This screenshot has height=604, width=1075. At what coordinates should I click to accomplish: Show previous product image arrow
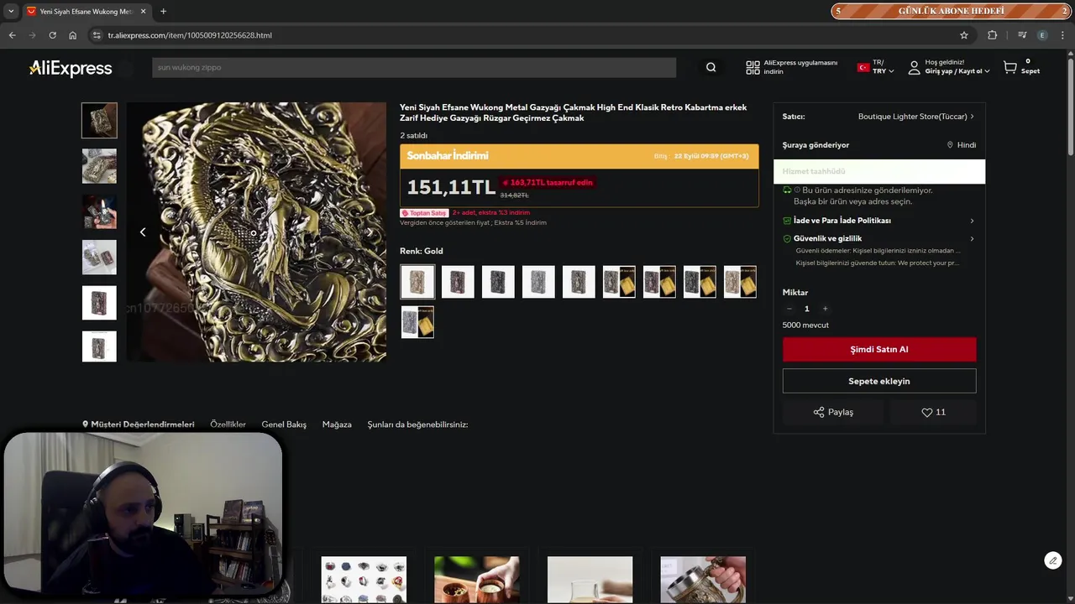click(143, 232)
